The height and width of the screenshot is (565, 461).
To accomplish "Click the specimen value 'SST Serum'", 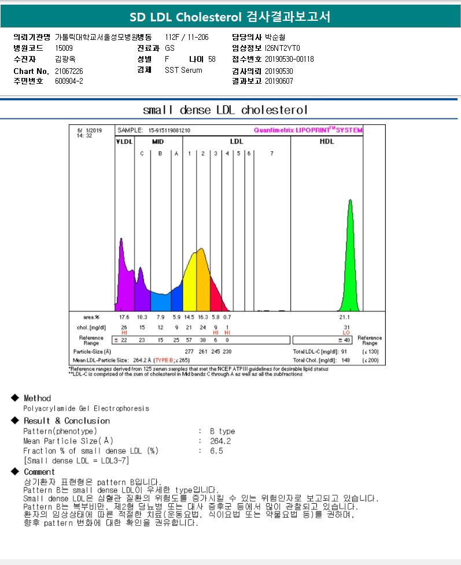I will pyautogui.click(x=183, y=70).
